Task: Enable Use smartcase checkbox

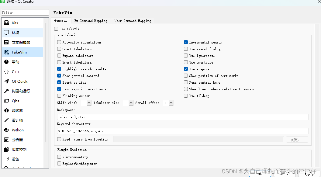Action: point(186,62)
